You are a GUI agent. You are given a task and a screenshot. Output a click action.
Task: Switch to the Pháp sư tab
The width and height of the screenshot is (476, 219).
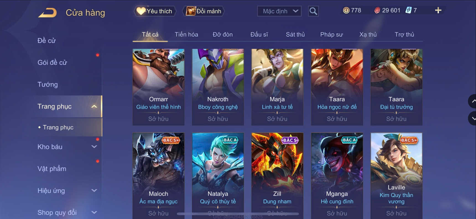[x=331, y=34]
